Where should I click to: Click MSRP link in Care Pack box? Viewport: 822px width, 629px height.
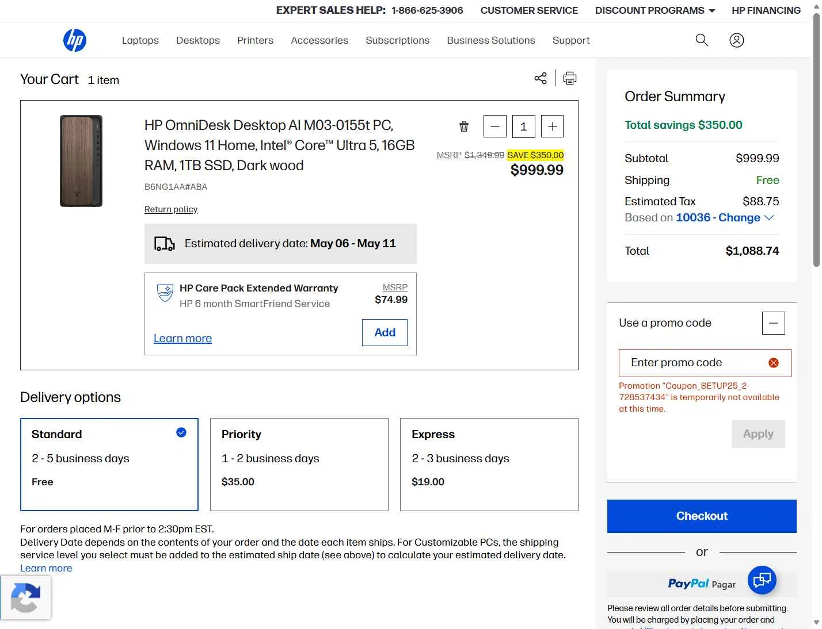tap(395, 287)
